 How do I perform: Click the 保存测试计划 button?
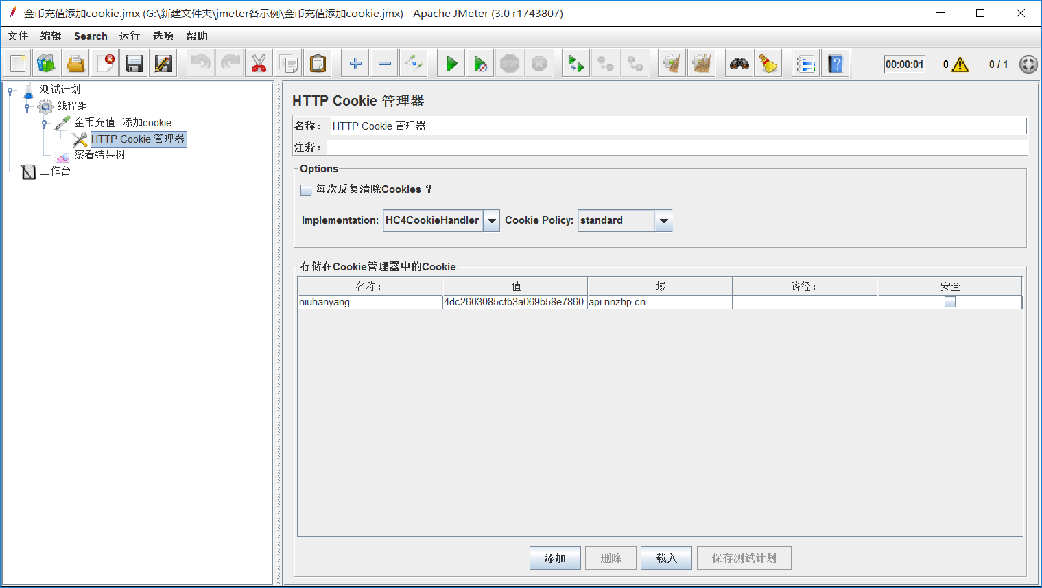(x=744, y=558)
